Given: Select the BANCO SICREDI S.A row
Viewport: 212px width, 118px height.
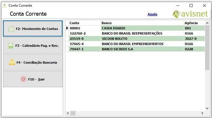Looking at the screenshot, I should [142, 49].
